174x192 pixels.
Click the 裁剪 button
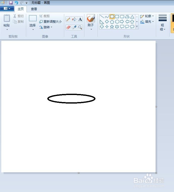tap(44, 16)
